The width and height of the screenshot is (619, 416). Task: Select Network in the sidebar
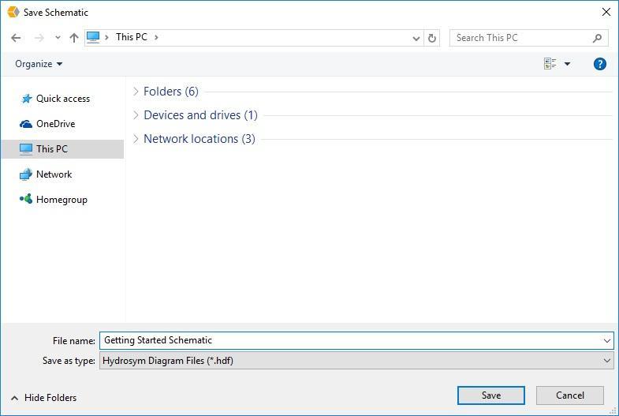coord(63,174)
